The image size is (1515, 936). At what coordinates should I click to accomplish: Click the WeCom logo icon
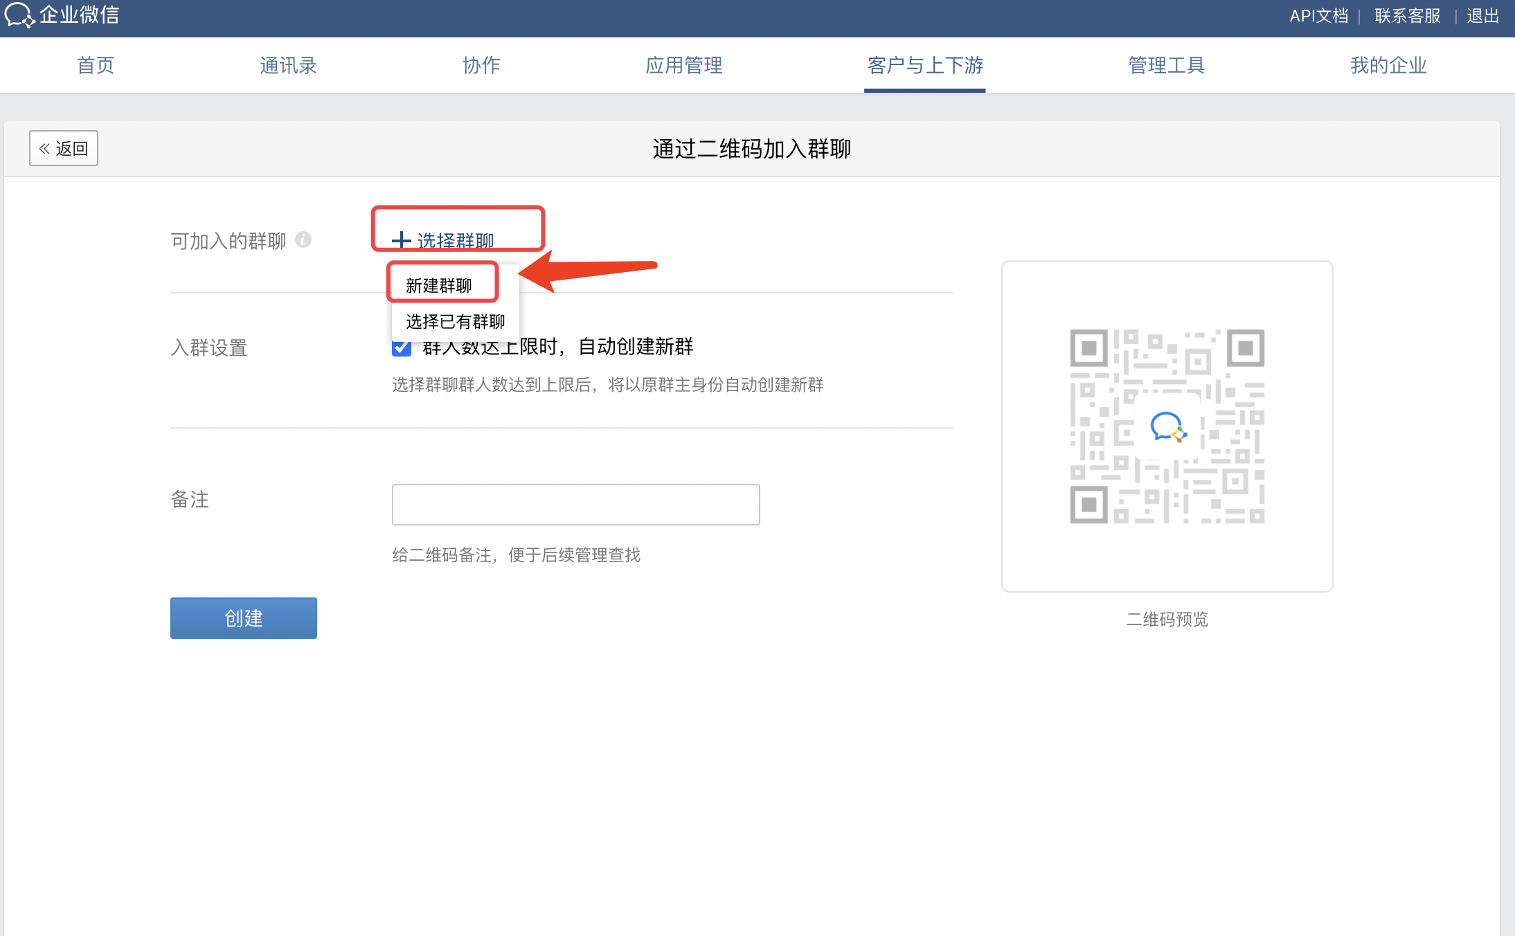[18, 15]
